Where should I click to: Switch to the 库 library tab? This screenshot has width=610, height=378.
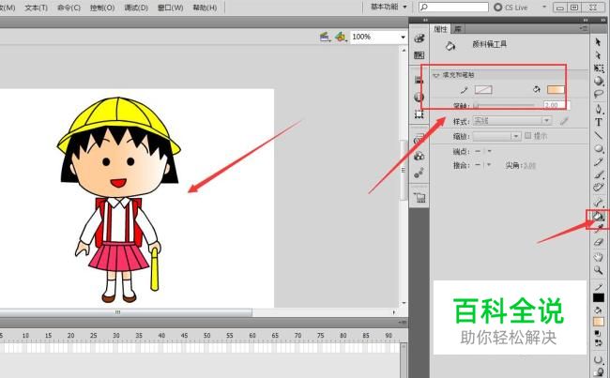tap(458, 29)
